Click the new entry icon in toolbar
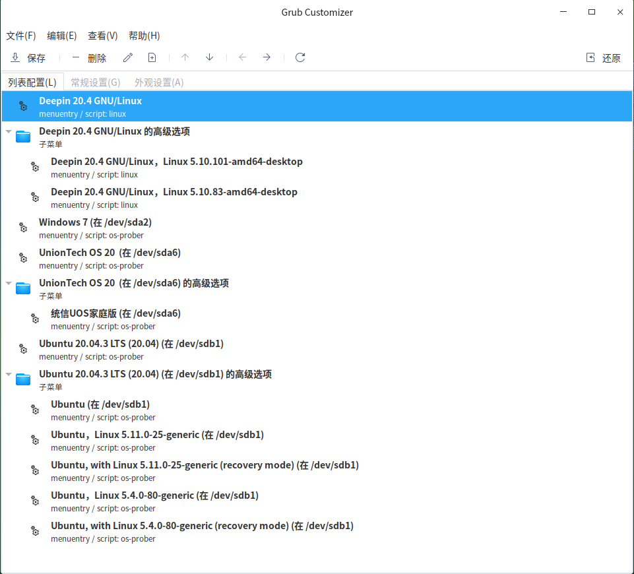 (x=152, y=57)
